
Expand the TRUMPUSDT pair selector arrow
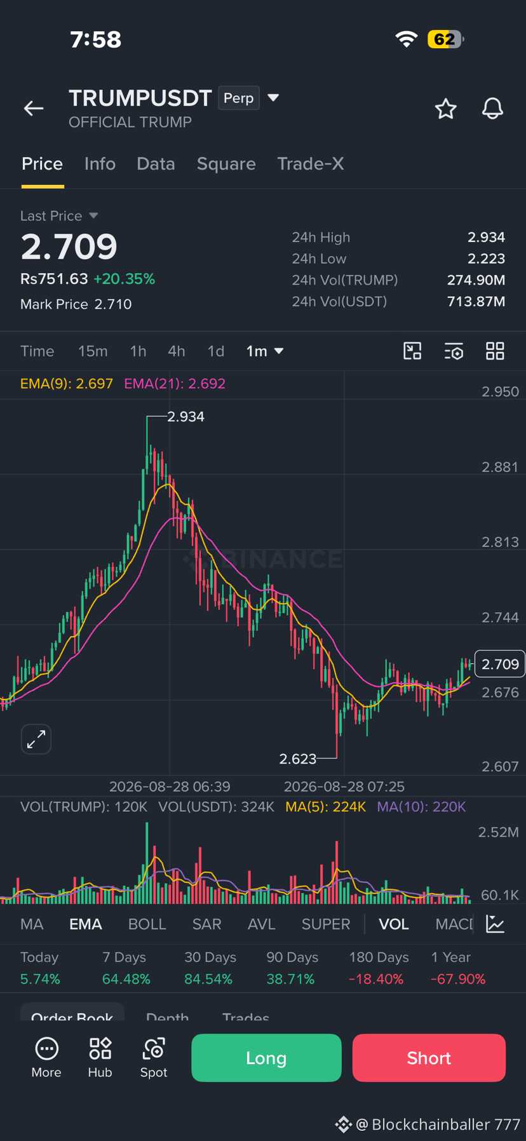pyautogui.click(x=273, y=98)
